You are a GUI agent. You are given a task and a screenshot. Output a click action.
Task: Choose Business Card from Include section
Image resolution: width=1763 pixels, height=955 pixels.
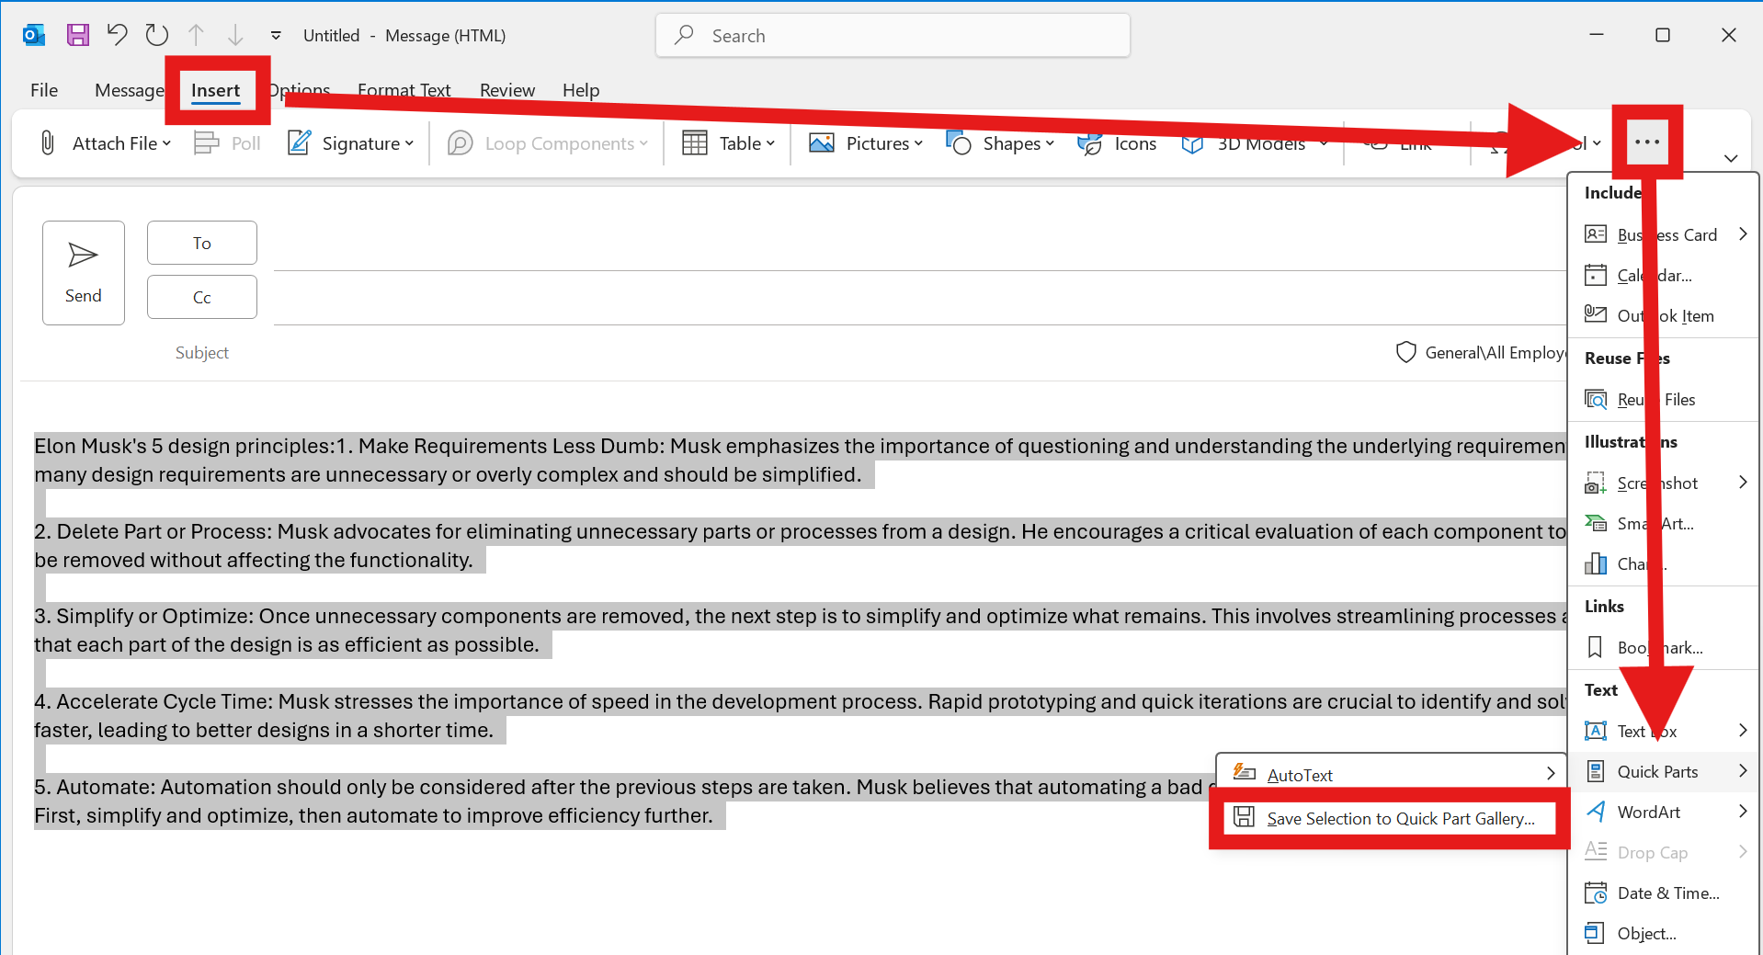click(1664, 234)
